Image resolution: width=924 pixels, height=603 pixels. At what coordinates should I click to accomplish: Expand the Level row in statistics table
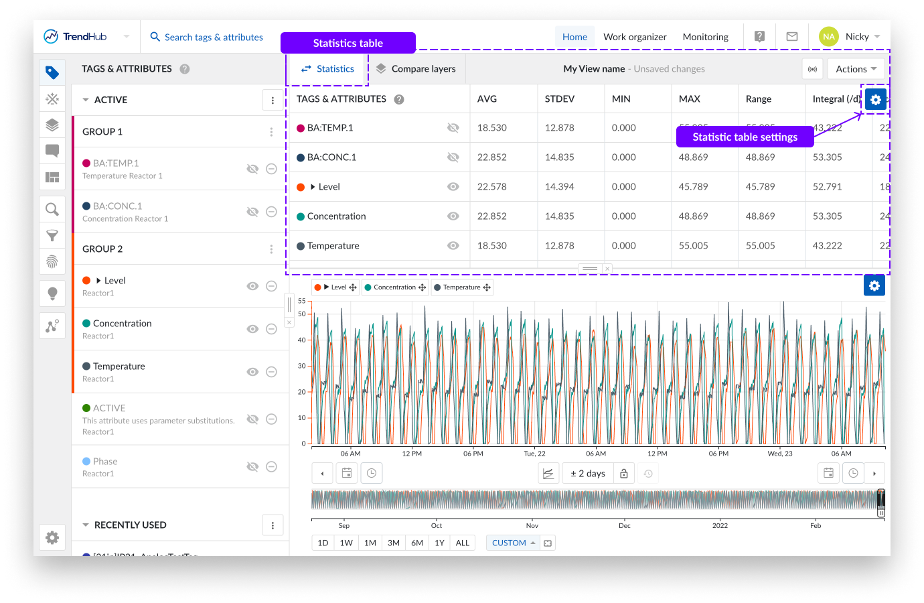click(x=313, y=187)
